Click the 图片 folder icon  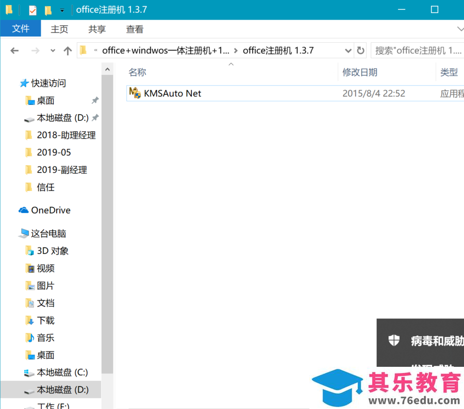[29, 286]
